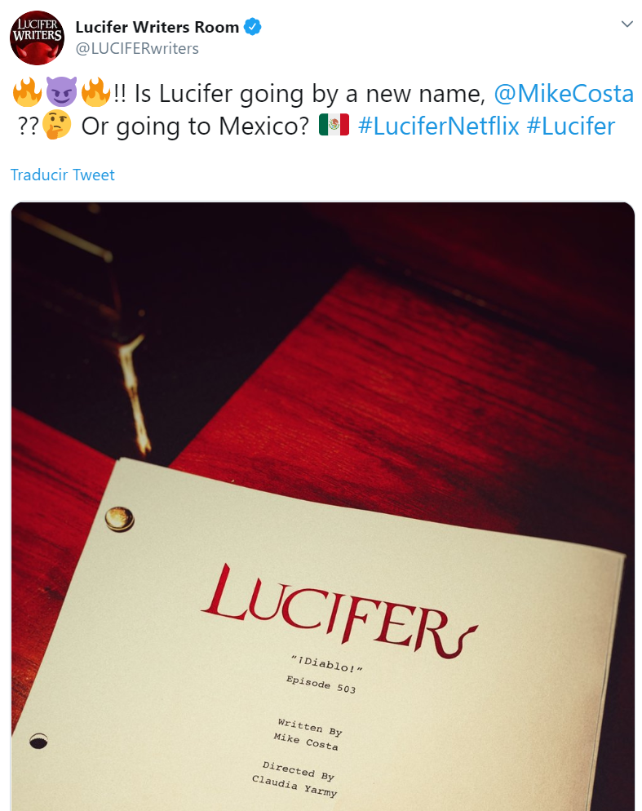
Task: Click the blue verified badge icon
Action: pos(252,26)
